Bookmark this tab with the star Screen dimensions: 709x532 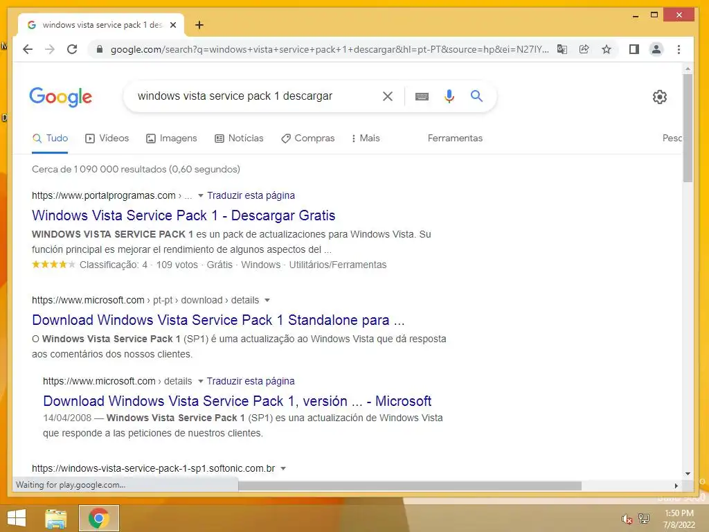[x=607, y=49]
